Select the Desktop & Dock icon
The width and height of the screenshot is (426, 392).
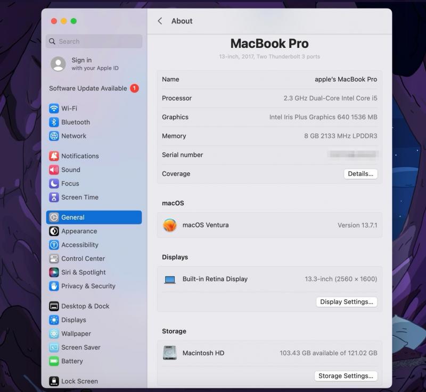[x=54, y=306]
